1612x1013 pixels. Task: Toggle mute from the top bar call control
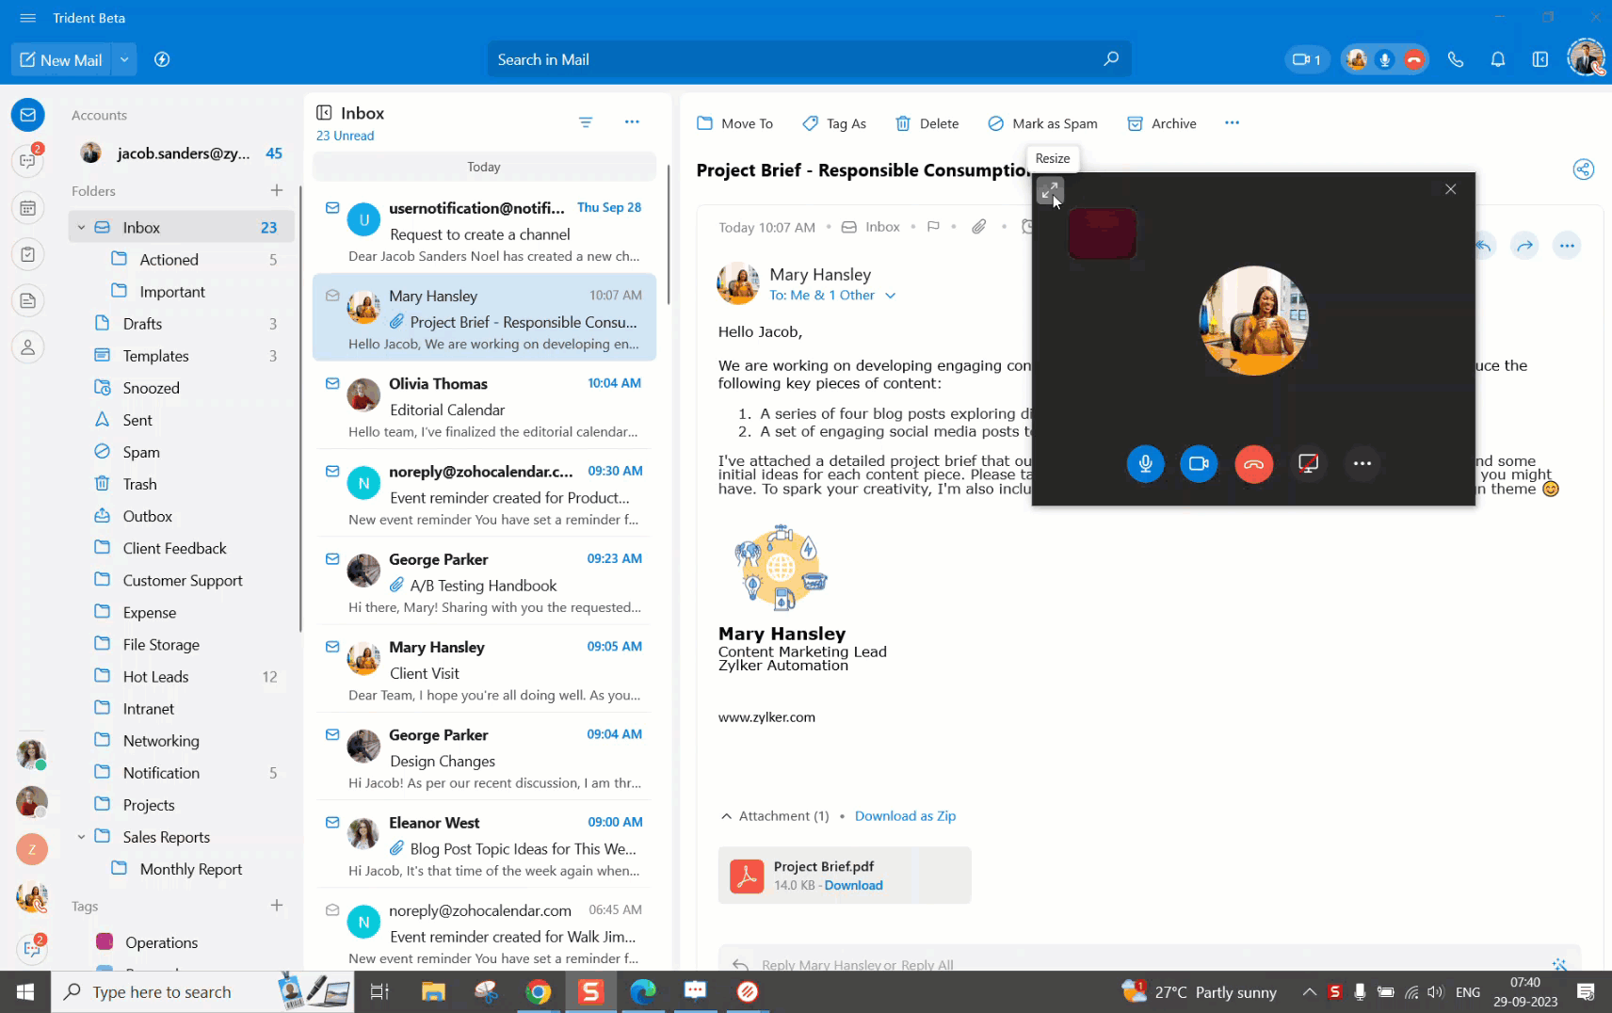1384,59
